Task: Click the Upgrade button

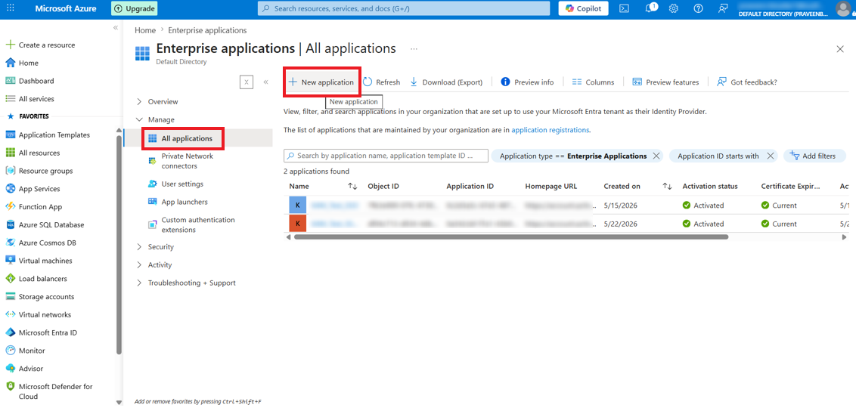Action: [x=135, y=9]
